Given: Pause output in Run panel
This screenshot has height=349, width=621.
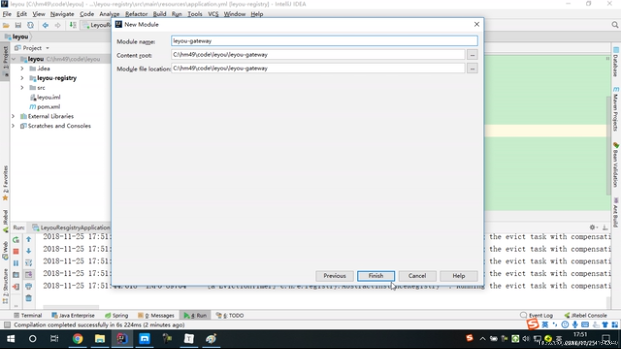Looking at the screenshot, I should [16, 263].
